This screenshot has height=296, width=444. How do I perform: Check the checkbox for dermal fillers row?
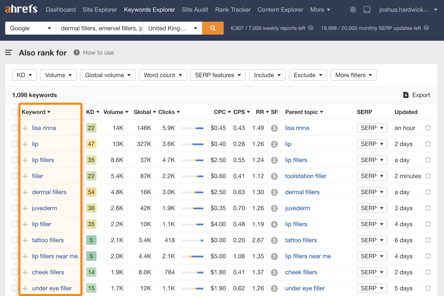coord(15,192)
